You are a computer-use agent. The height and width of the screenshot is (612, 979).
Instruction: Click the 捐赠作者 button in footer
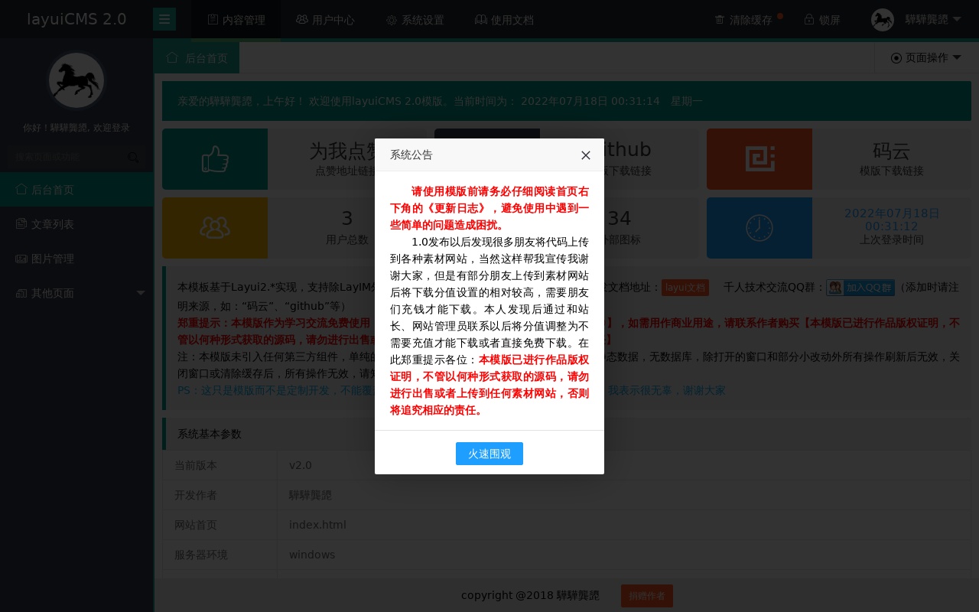[647, 596]
